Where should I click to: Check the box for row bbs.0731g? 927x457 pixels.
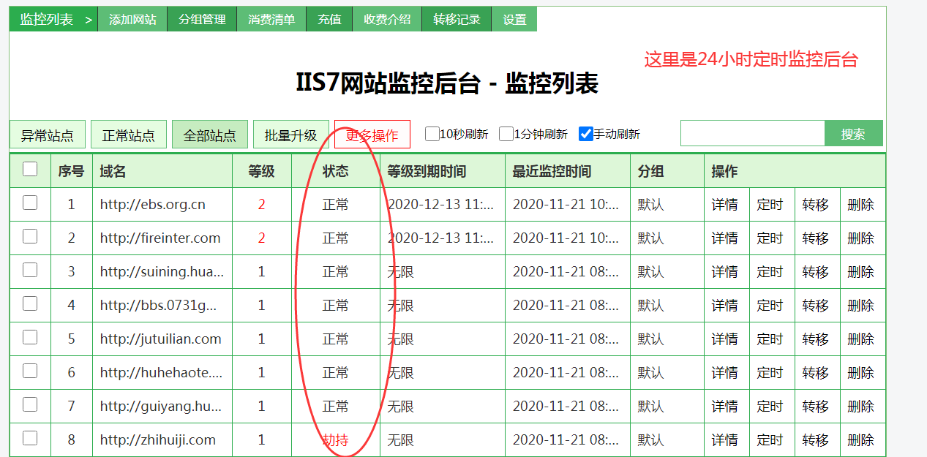tap(30, 303)
